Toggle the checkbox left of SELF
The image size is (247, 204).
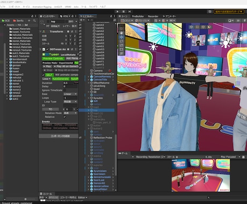click(x=43, y=75)
